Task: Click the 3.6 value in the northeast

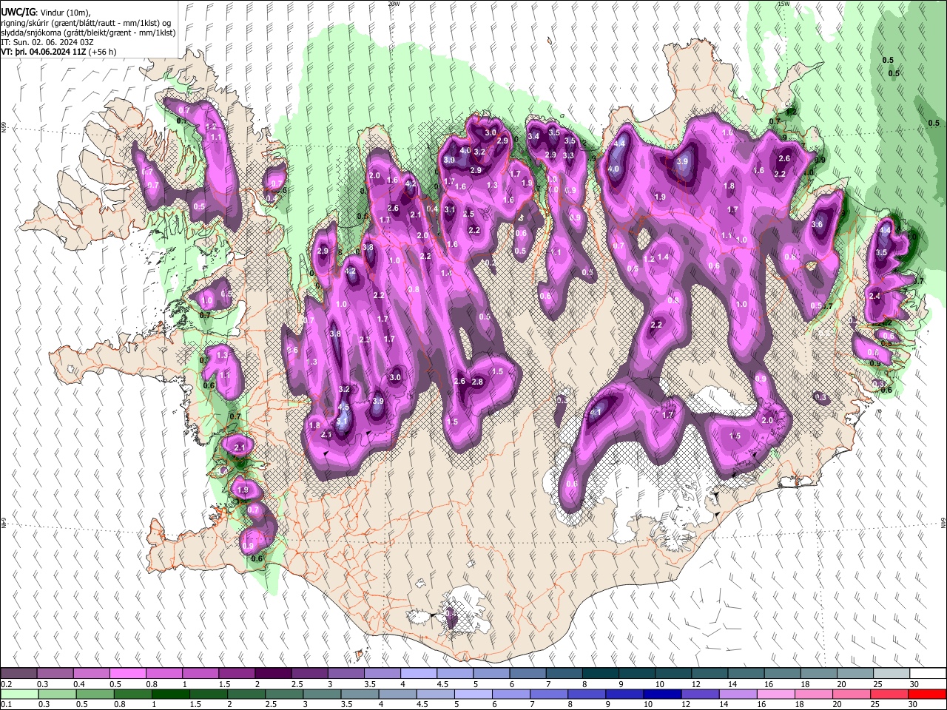Action: 817,224
